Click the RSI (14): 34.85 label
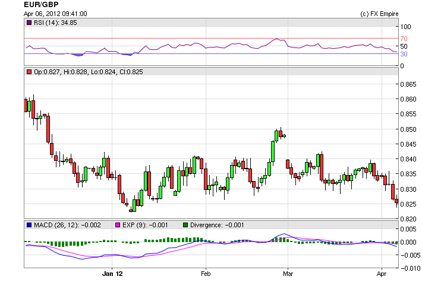The image size is (422, 289). pyautogui.click(x=55, y=23)
